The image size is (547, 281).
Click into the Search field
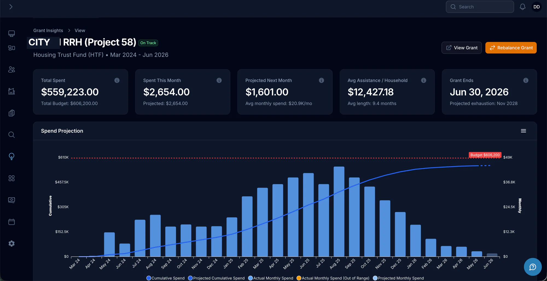click(480, 7)
